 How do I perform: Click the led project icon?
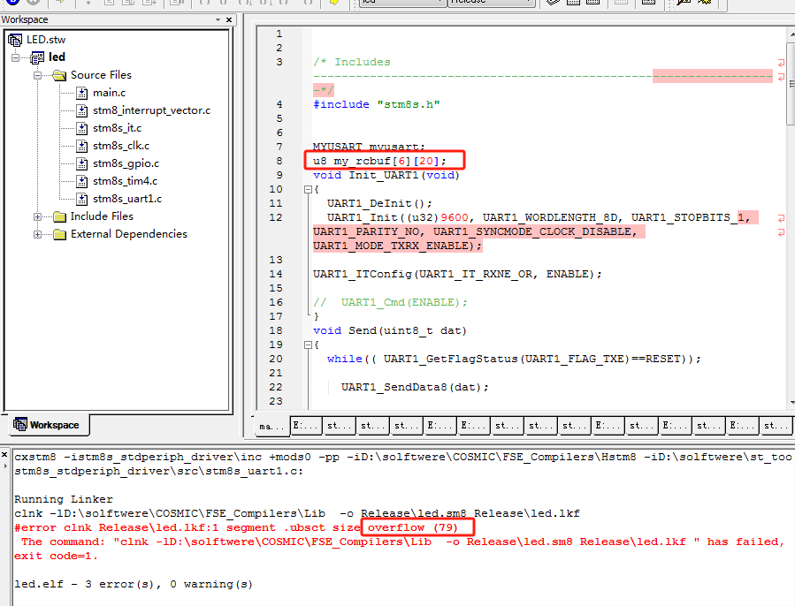[x=37, y=57]
